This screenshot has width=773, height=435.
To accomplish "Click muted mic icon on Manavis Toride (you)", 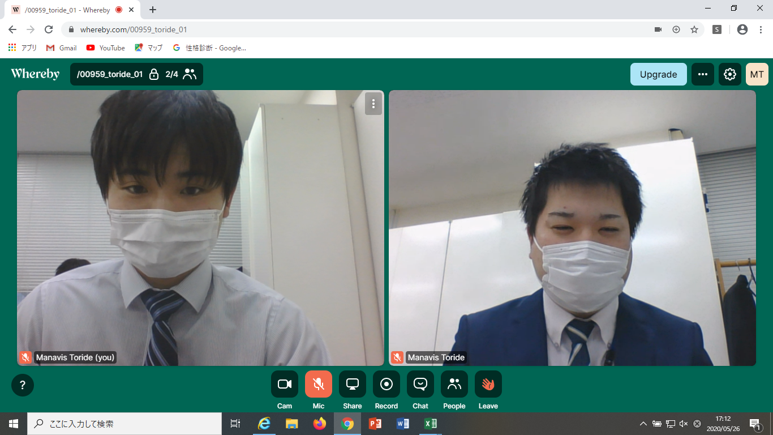I will pos(25,357).
